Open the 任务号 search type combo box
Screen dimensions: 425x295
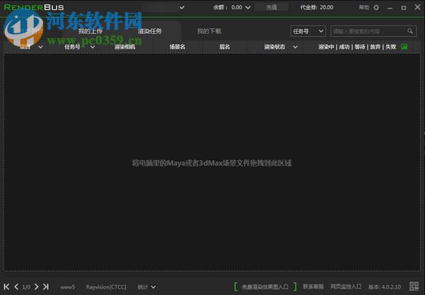tap(308, 31)
